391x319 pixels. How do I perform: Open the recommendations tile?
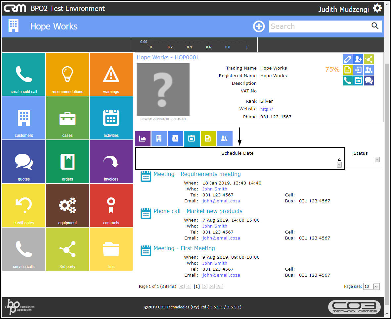[x=67, y=74]
